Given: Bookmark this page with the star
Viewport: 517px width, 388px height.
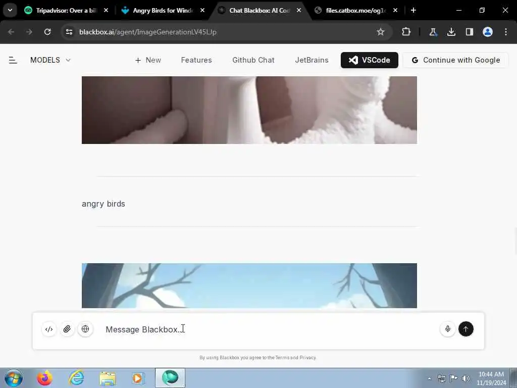Looking at the screenshot, I should 381,32.
